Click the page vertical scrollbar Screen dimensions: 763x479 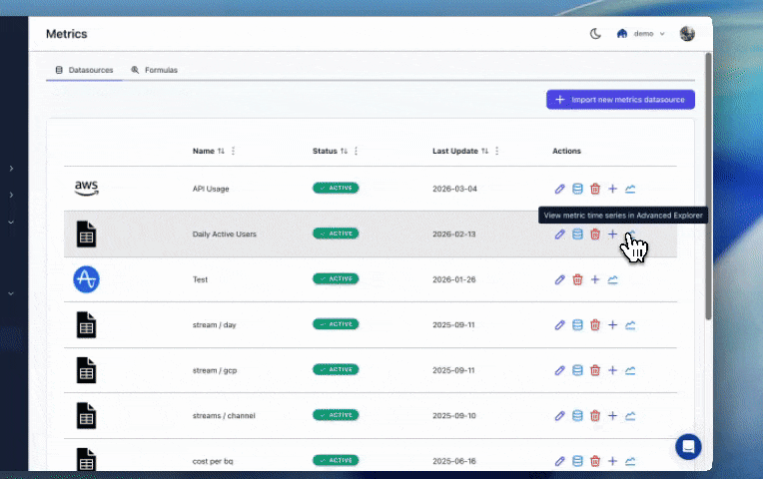click(x=708, y=187)
